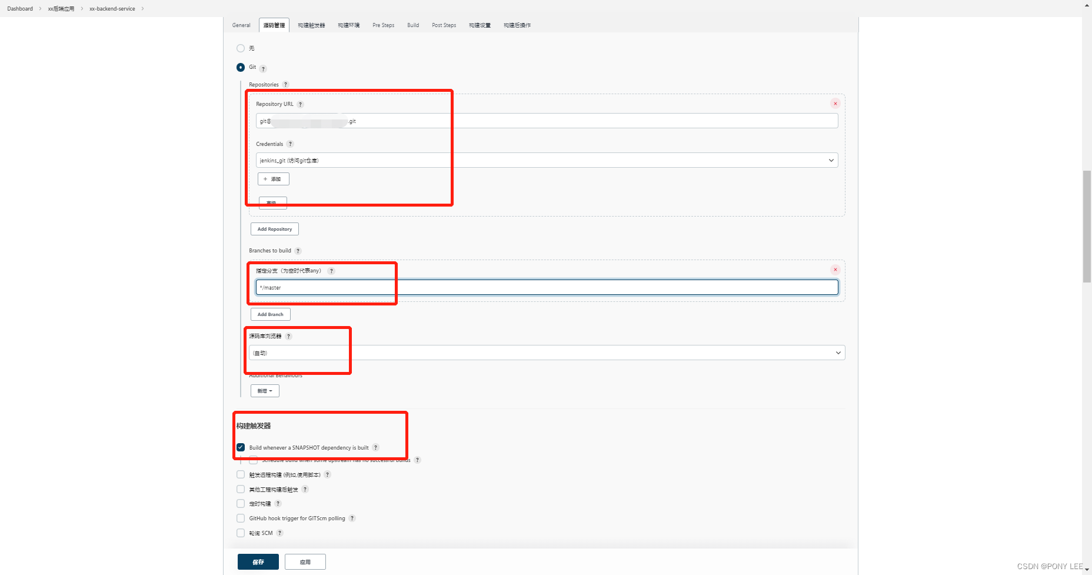Click the 保存 save button
This screenshot has height=575, width=1092.
click(258, 562)
